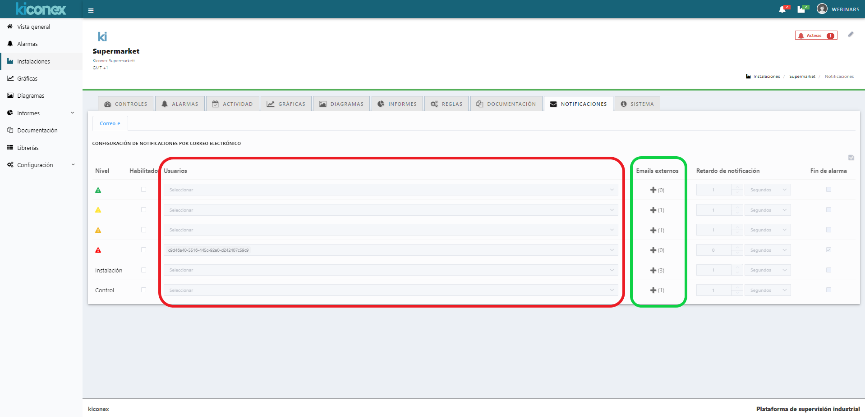
Task: Click the green flag messages icon in header
Action: (x=801, y=9)
